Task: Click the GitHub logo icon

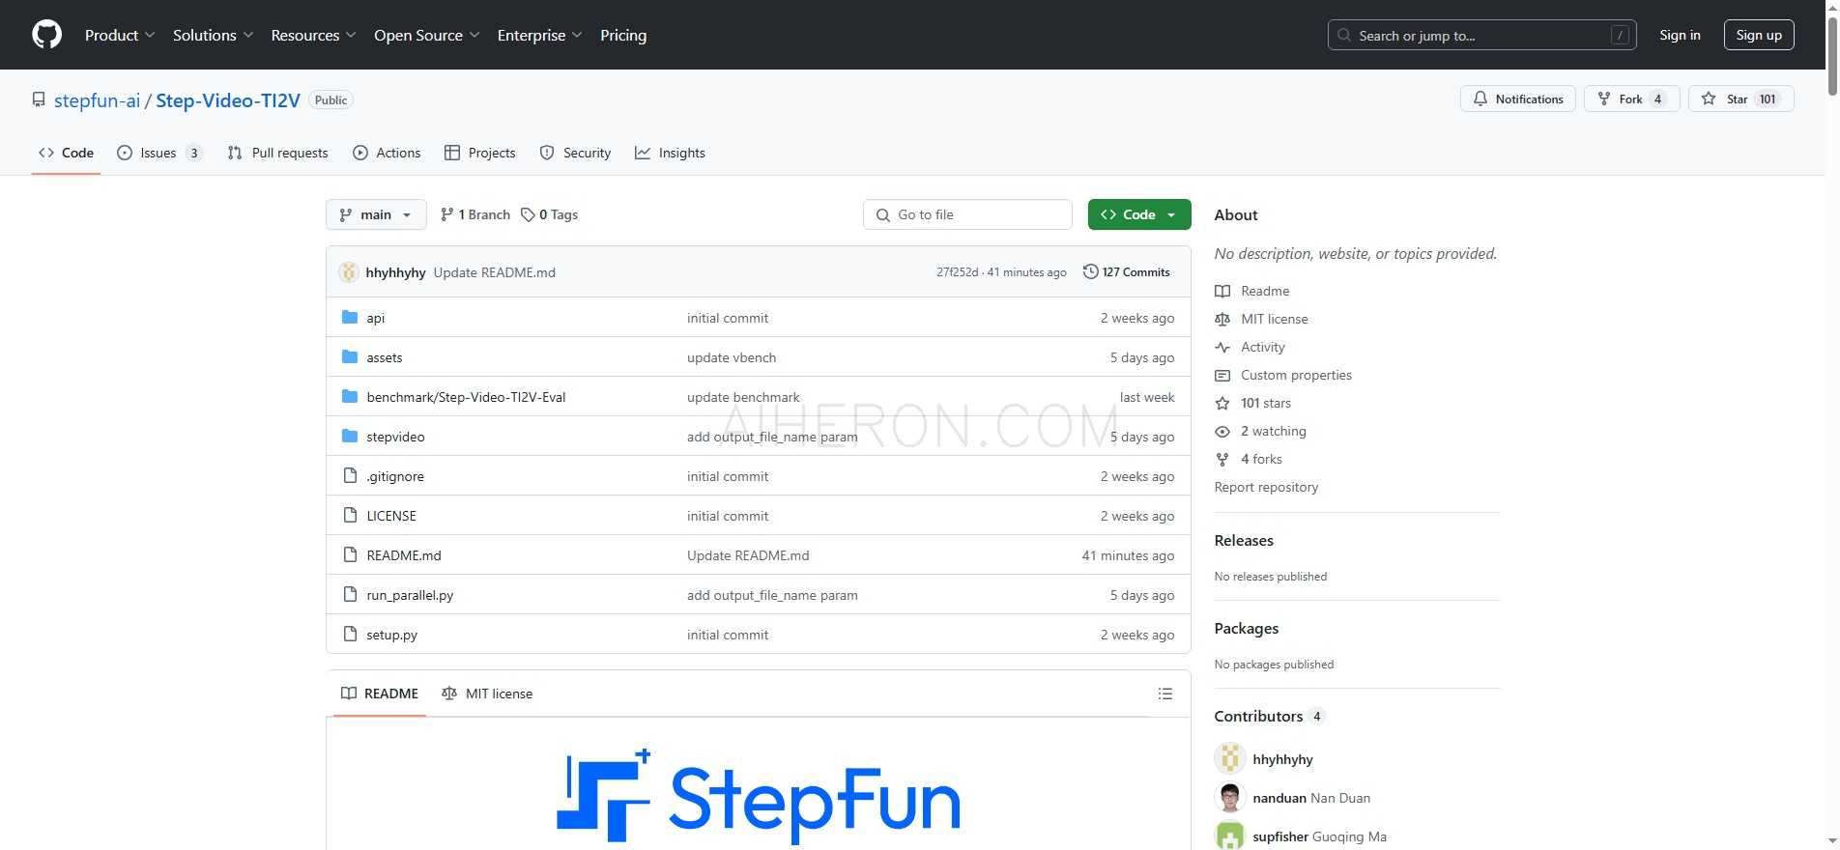Action: click(x=46, y=35)
